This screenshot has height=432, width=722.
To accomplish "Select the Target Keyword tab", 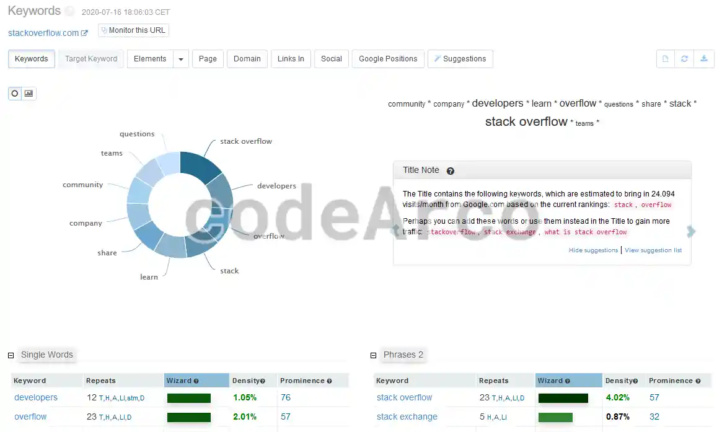I will [x=91, y=59].
